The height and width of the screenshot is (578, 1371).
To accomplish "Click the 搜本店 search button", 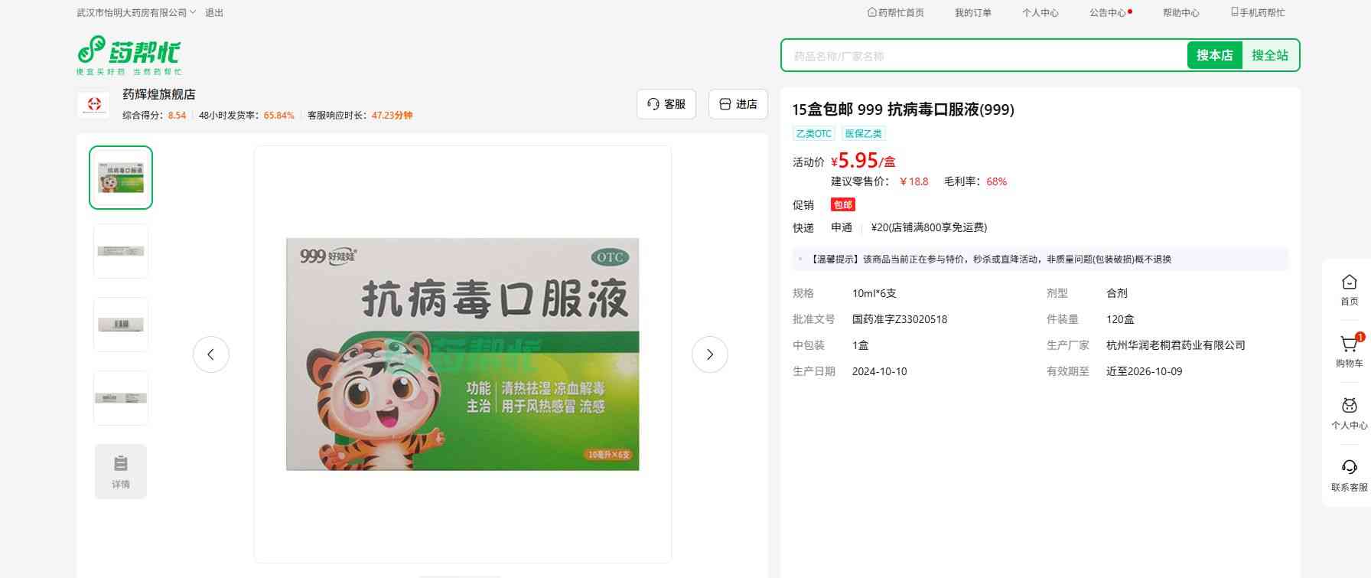I will 1214,55.
